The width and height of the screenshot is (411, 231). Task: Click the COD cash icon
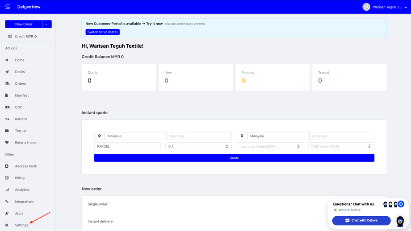(x=7, y=107)
